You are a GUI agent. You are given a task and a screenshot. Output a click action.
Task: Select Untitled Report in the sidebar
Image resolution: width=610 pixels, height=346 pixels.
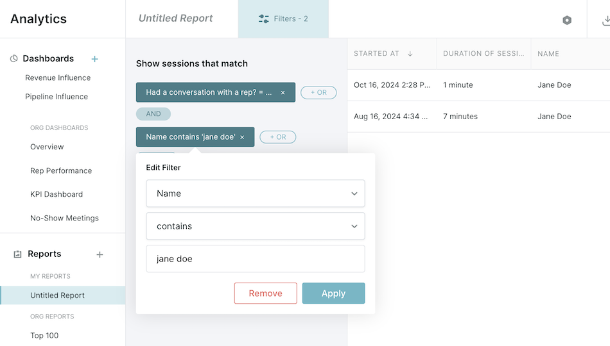63,295
